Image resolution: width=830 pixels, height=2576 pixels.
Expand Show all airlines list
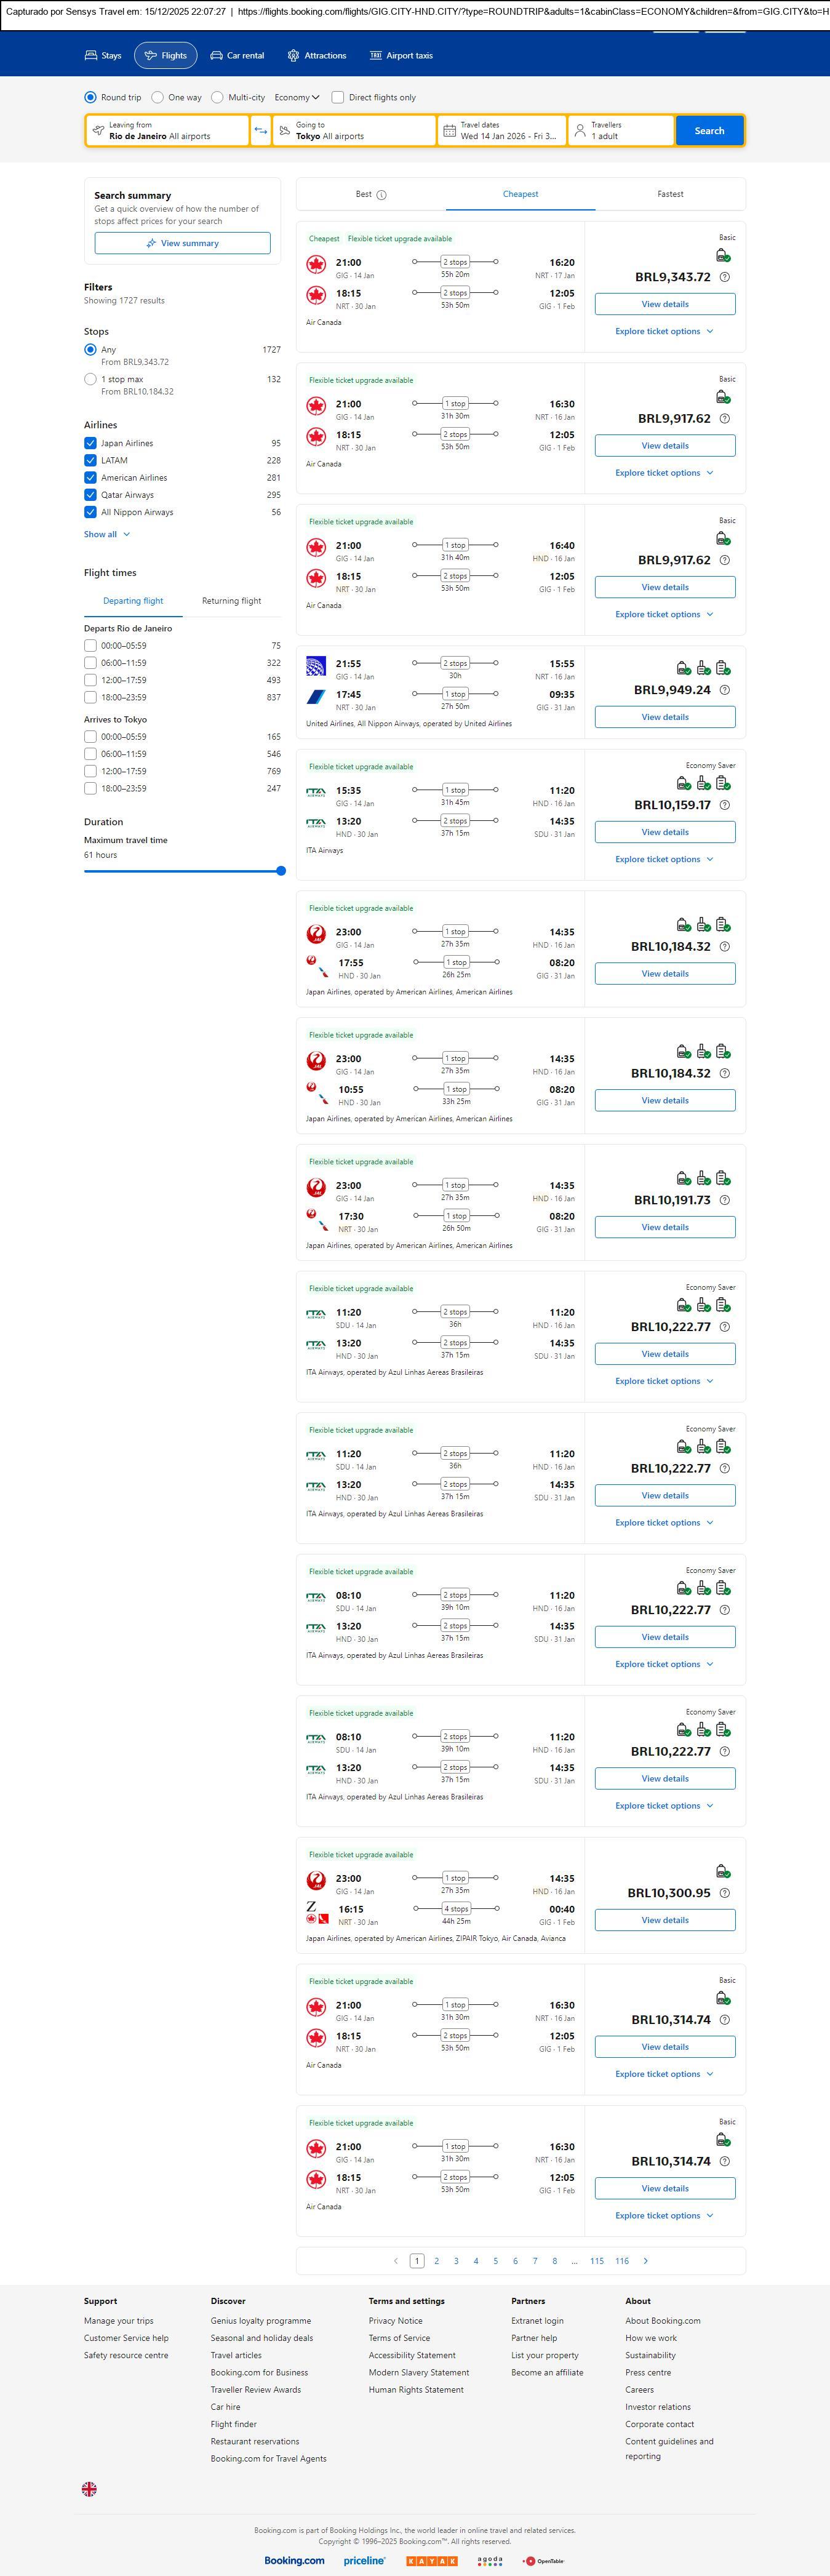107,535
